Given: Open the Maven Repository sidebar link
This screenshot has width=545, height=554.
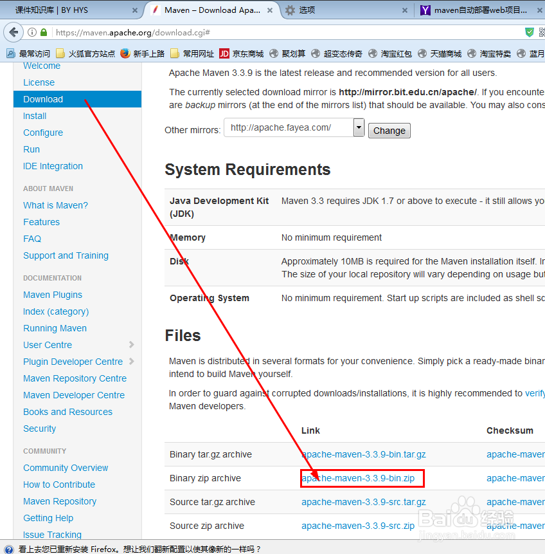Looking at the screenshot, I should tap(60, 501).
